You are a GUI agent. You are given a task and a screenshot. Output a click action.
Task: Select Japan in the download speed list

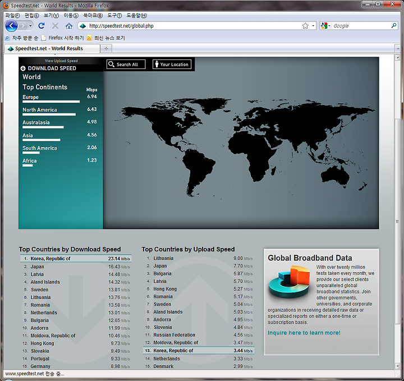[38, 267]
